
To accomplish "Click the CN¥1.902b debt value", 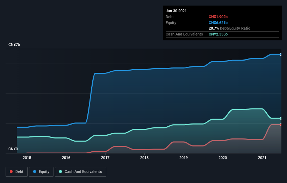I will (218, 17).
